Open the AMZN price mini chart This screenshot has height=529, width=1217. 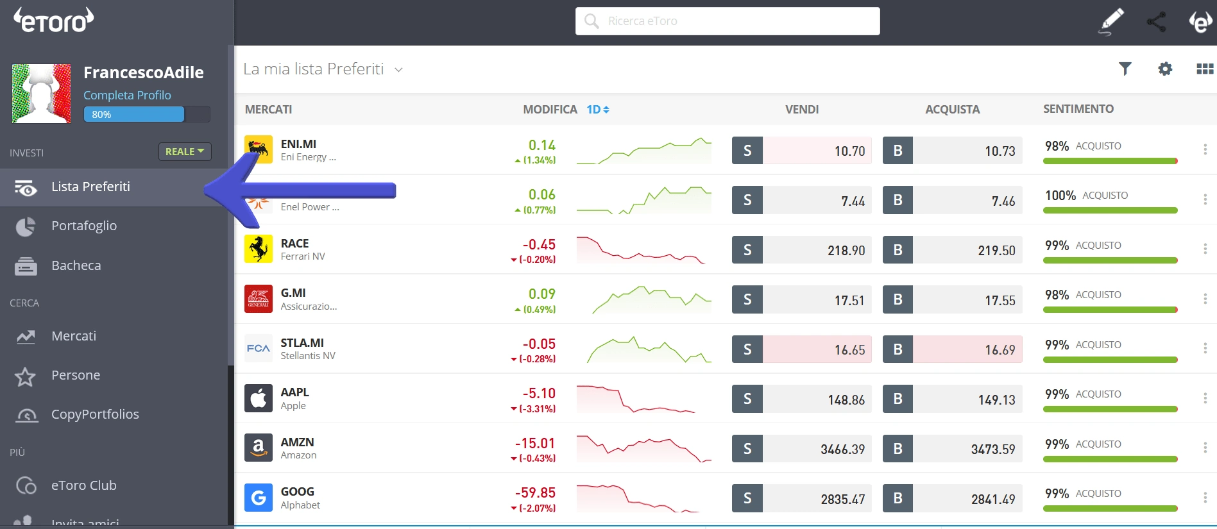pyautogui.click(x=644, y=449)
